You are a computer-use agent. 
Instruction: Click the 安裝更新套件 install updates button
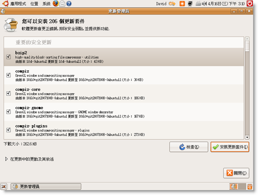[230, 147]
